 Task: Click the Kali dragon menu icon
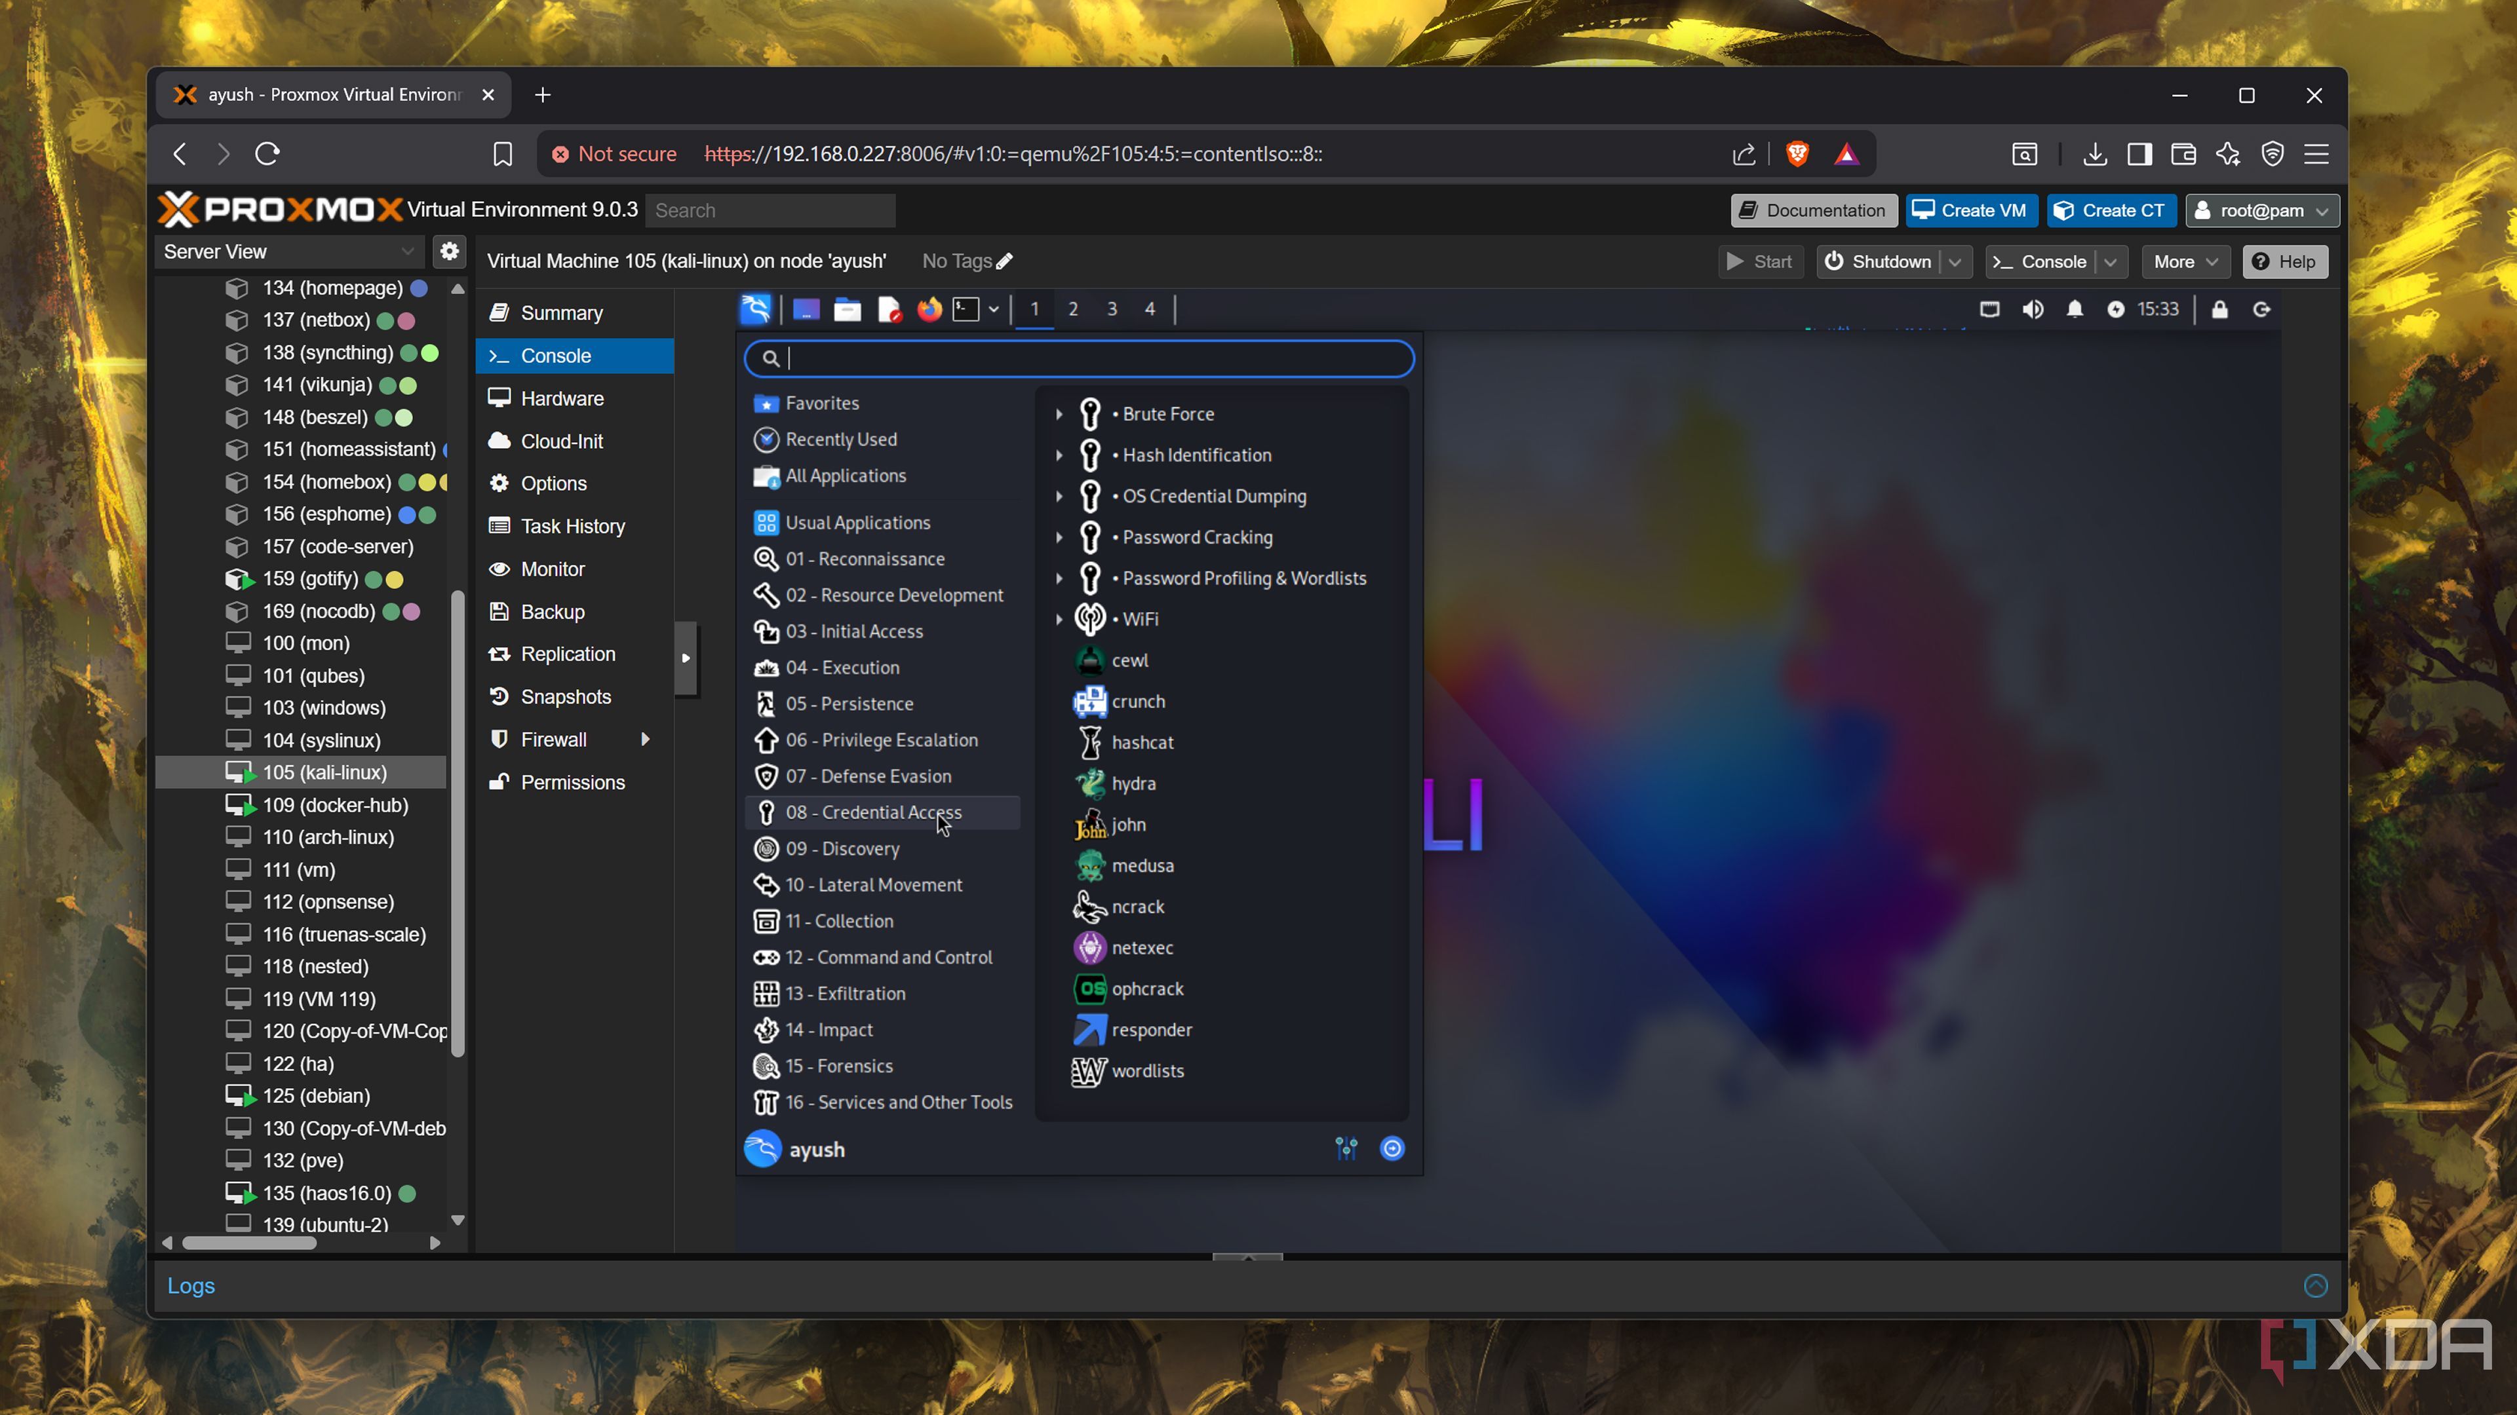point(755,310)
